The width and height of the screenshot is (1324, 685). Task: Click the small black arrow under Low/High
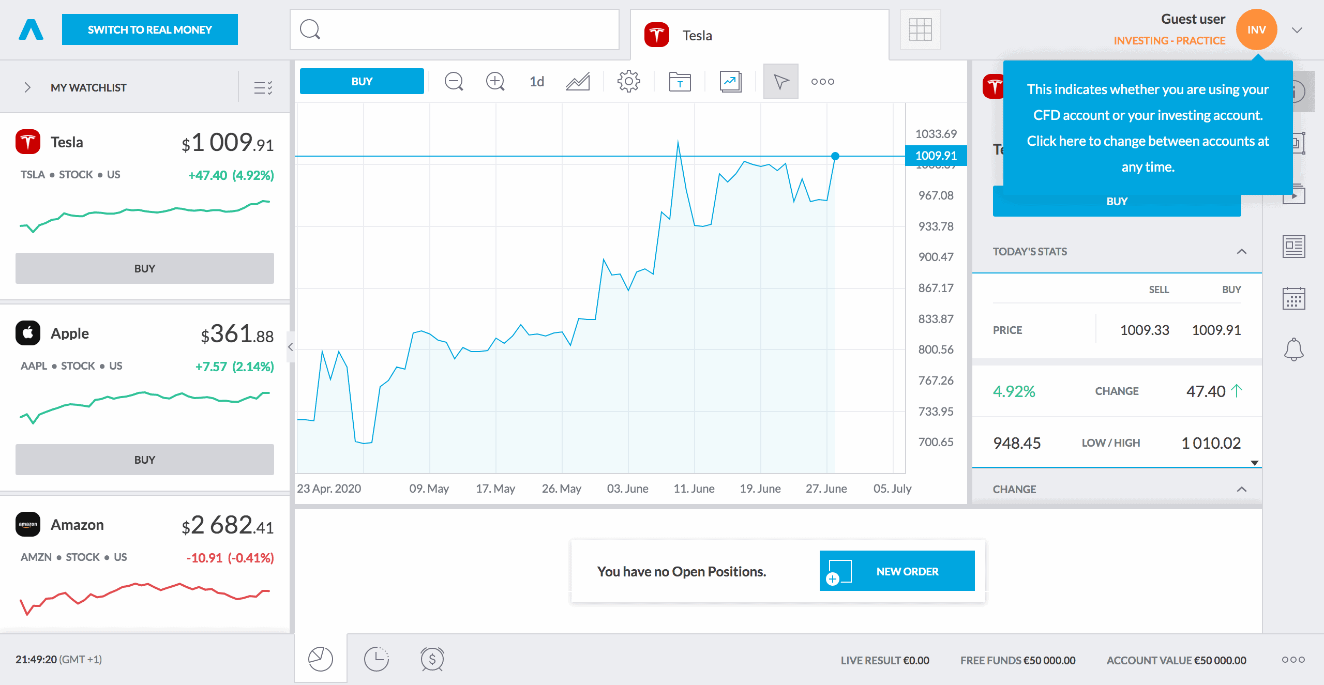[x=1254, y=463]
